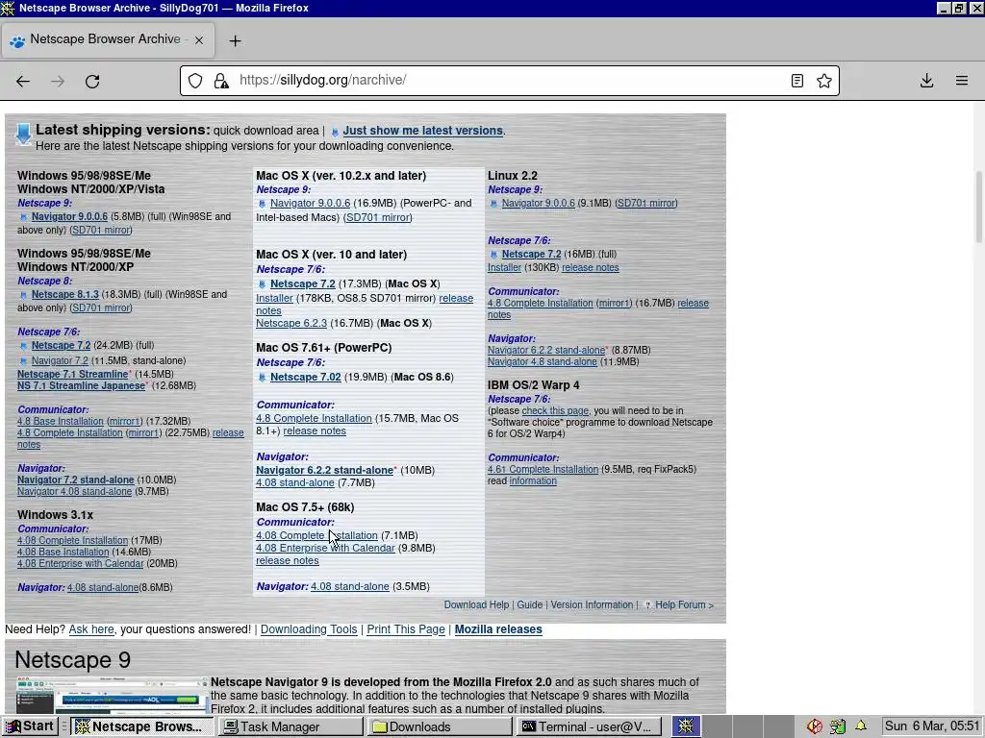Open the Netscape 6.2.3 Mac OS X link

tap(291, 323)
